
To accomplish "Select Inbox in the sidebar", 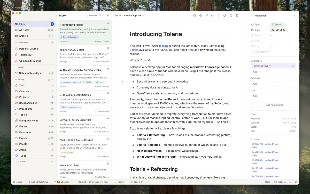I will pyautogui.click(x=34, y=24).
